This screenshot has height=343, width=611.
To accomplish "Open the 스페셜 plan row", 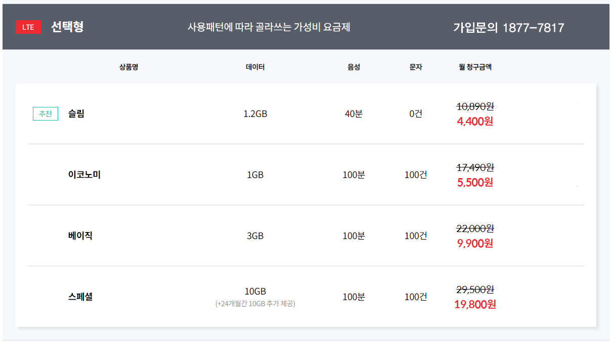I will 80,297.
